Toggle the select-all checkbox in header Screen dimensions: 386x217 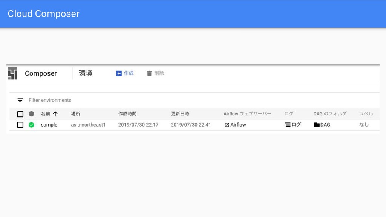[x=20, y=114]
